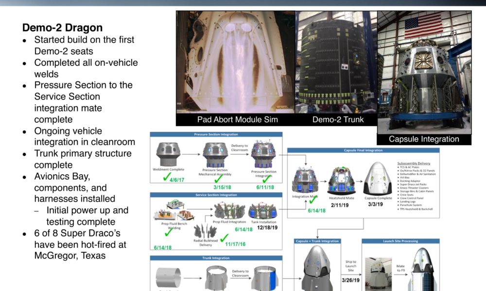
Task: Select the Integration Mate capsule image
Action: [x=305, y=180]
